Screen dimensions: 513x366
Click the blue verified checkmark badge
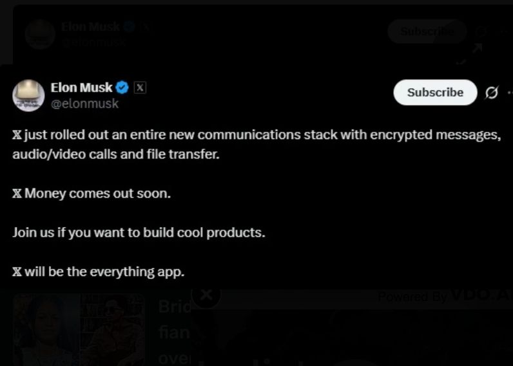click(122, 87)
